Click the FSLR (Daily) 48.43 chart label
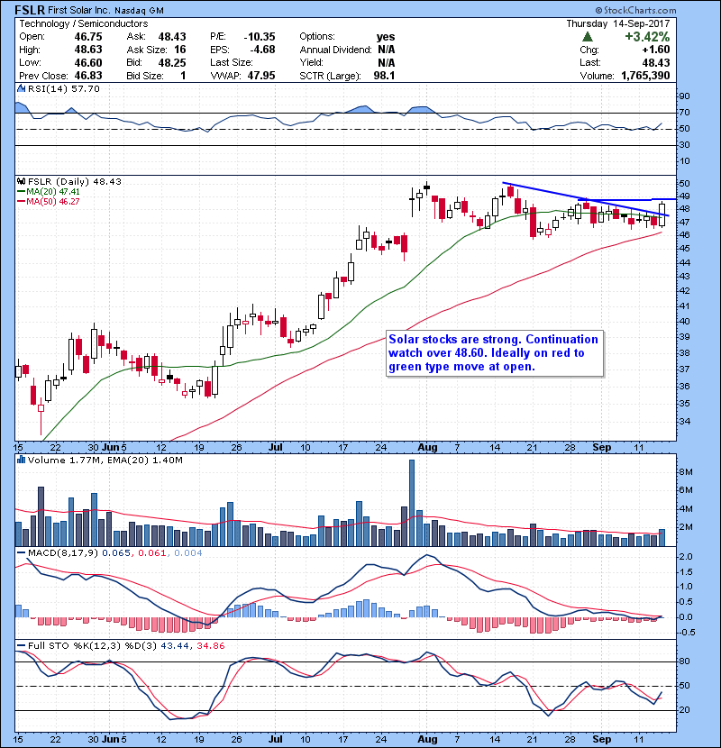This screenshot has height=748, width=721. coord(75,181)
